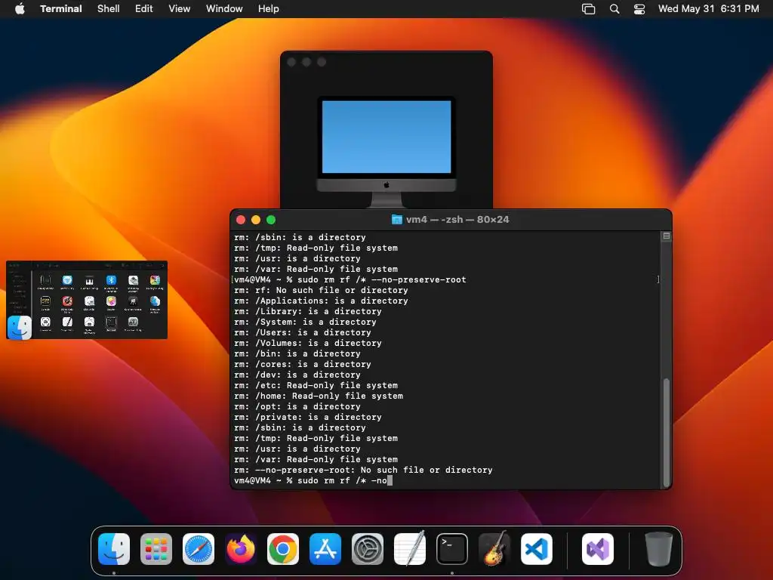Close the Terminal window with red button

241,220
